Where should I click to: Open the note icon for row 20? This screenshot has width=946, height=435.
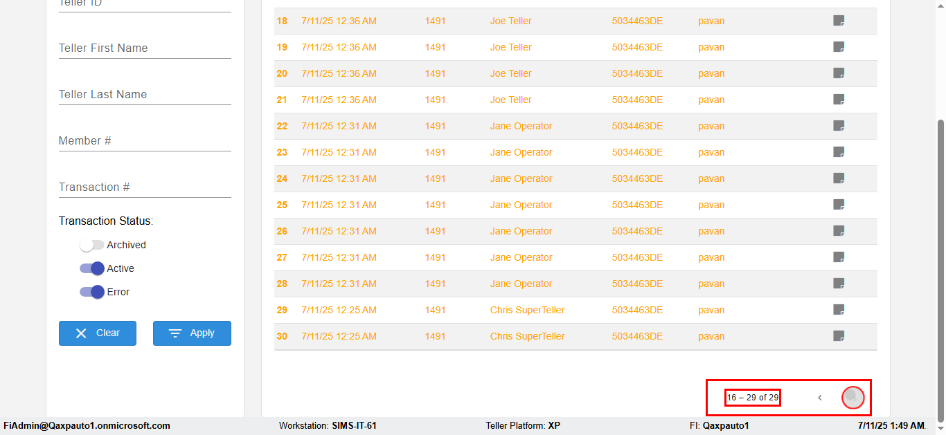tap(839, 73)
